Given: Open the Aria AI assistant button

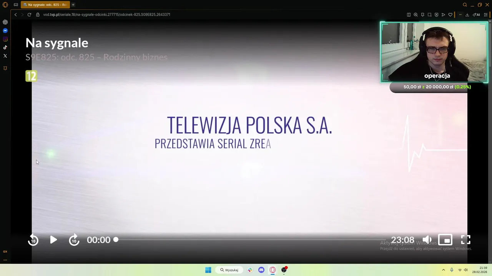Looking at the screenshot, I should tap(476, 15).
